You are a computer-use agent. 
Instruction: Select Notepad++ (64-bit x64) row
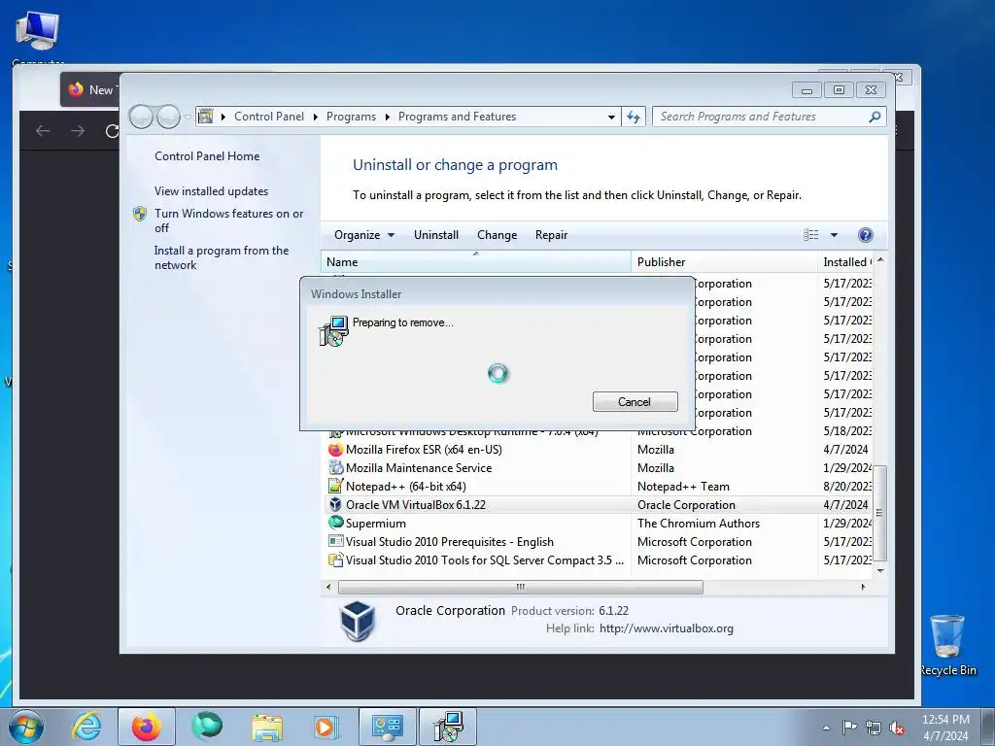(x=597, y=486)
